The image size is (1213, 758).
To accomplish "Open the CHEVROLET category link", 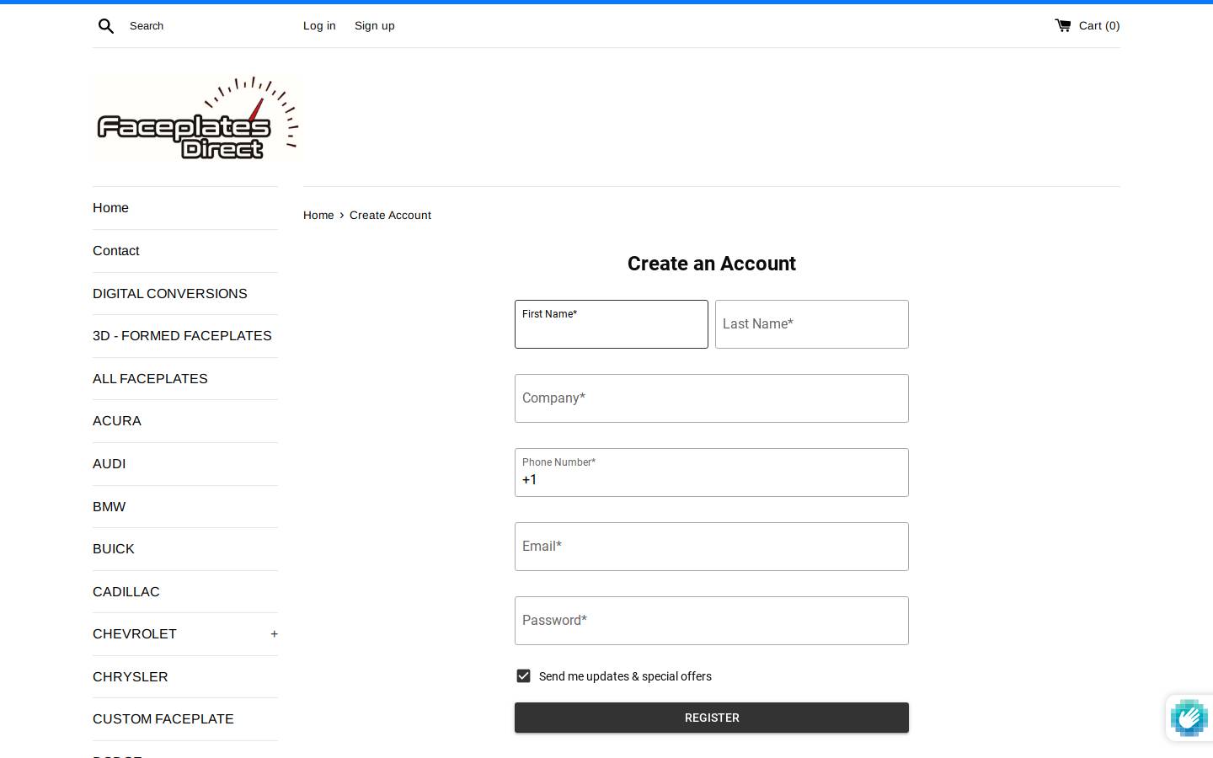I will pos(135,634).
